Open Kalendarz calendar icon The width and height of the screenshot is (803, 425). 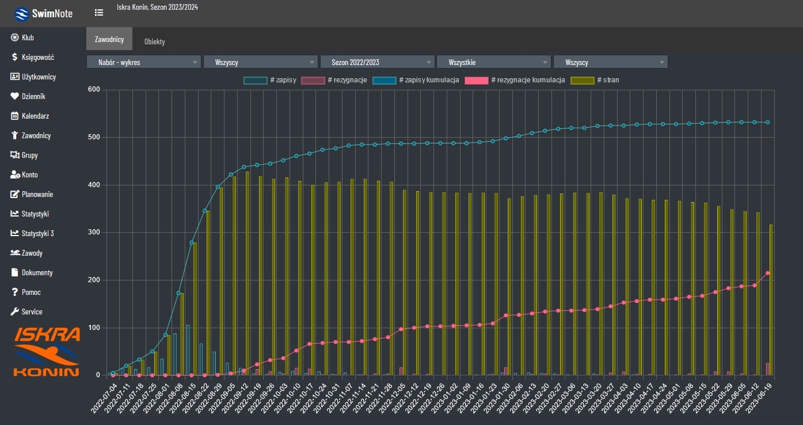coord(15,116)
